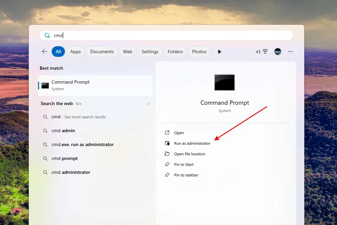
Task: Open the cmd prompt web suggestion
Action: 95,159
